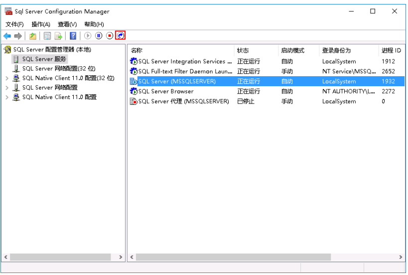
Task: Click the SQL Native Client 11.0 配置(32 位) icon
Action: 16,78
